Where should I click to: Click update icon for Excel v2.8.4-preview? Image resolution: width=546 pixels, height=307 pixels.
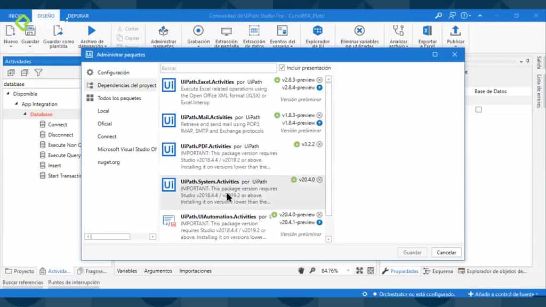click(319, 88)
